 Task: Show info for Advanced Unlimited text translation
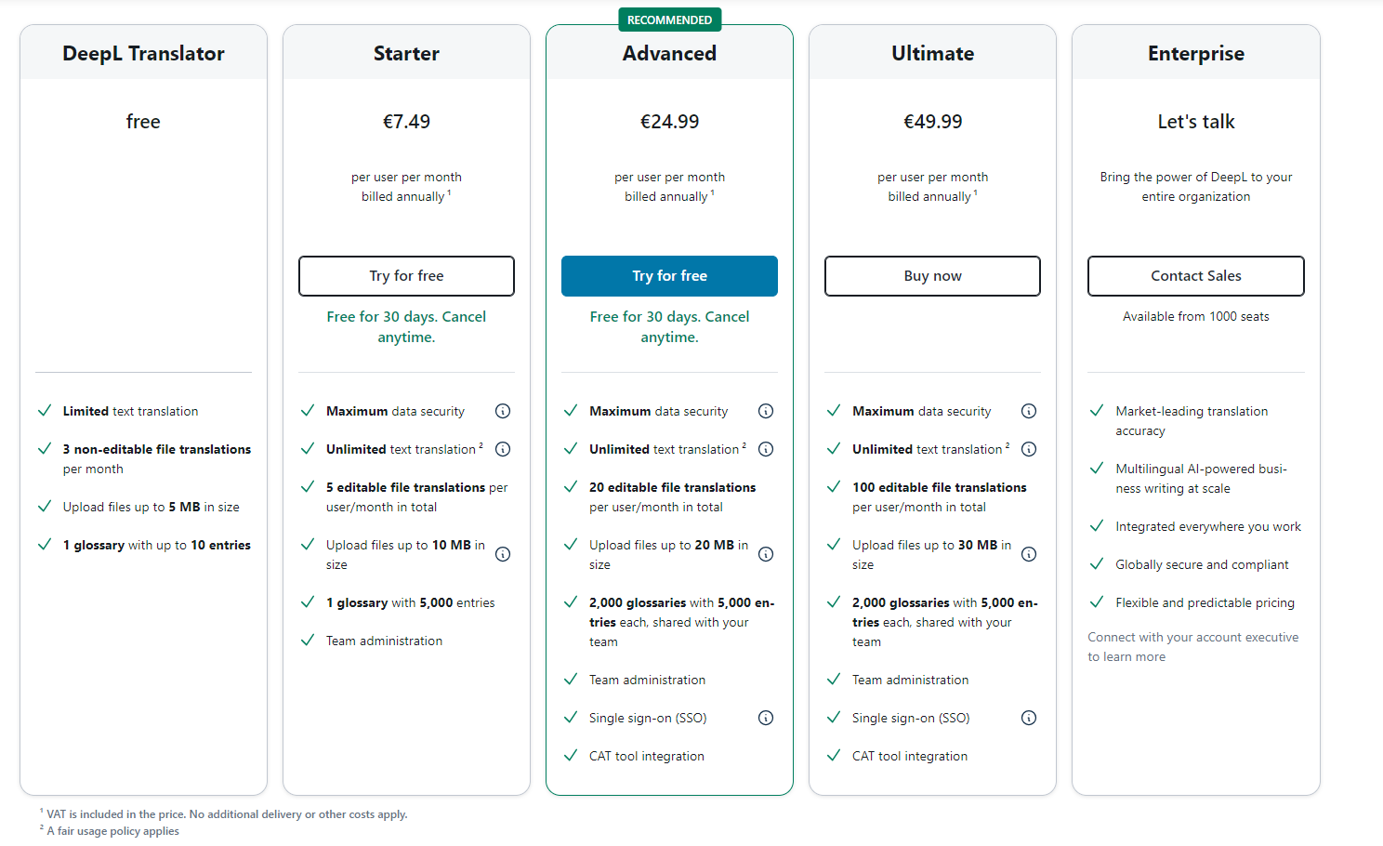(766, 449)
